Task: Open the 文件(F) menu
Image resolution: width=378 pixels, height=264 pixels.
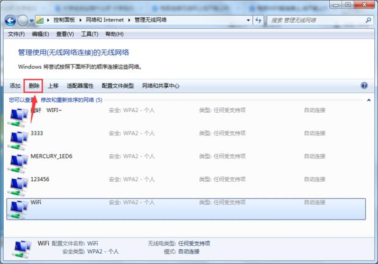Action: coord(16,34)
